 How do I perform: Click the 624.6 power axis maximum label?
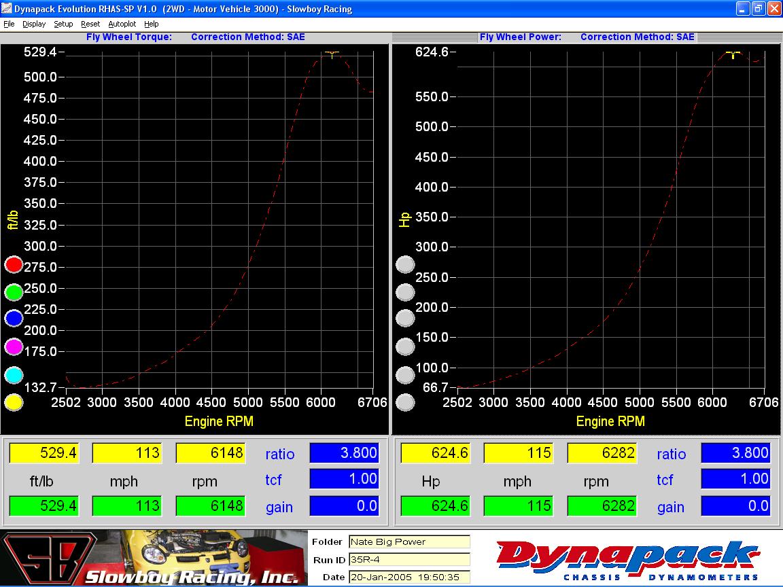pos(432,52)
